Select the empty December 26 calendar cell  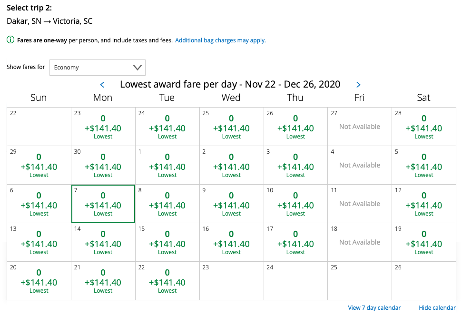[423, 280]
